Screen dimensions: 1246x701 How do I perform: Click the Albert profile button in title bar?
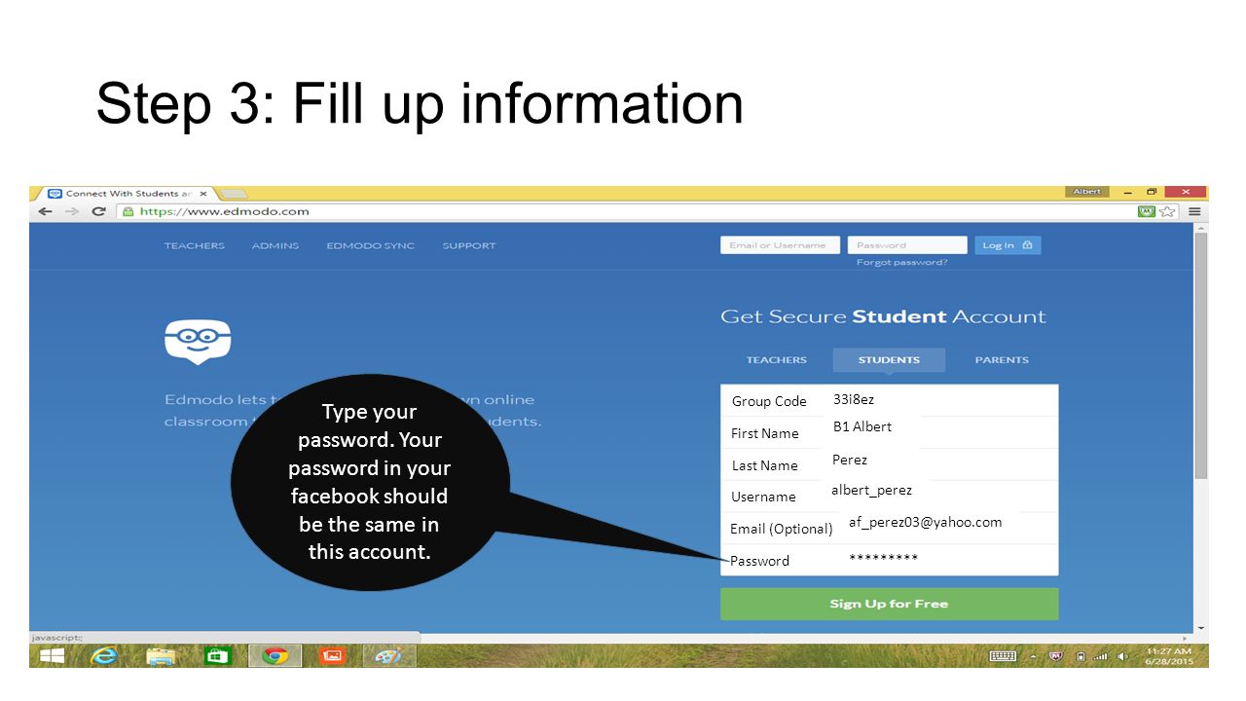[x=1087, y=192]
